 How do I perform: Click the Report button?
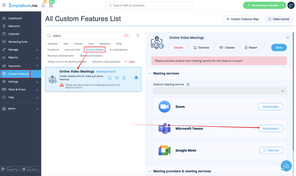(251, 47)
